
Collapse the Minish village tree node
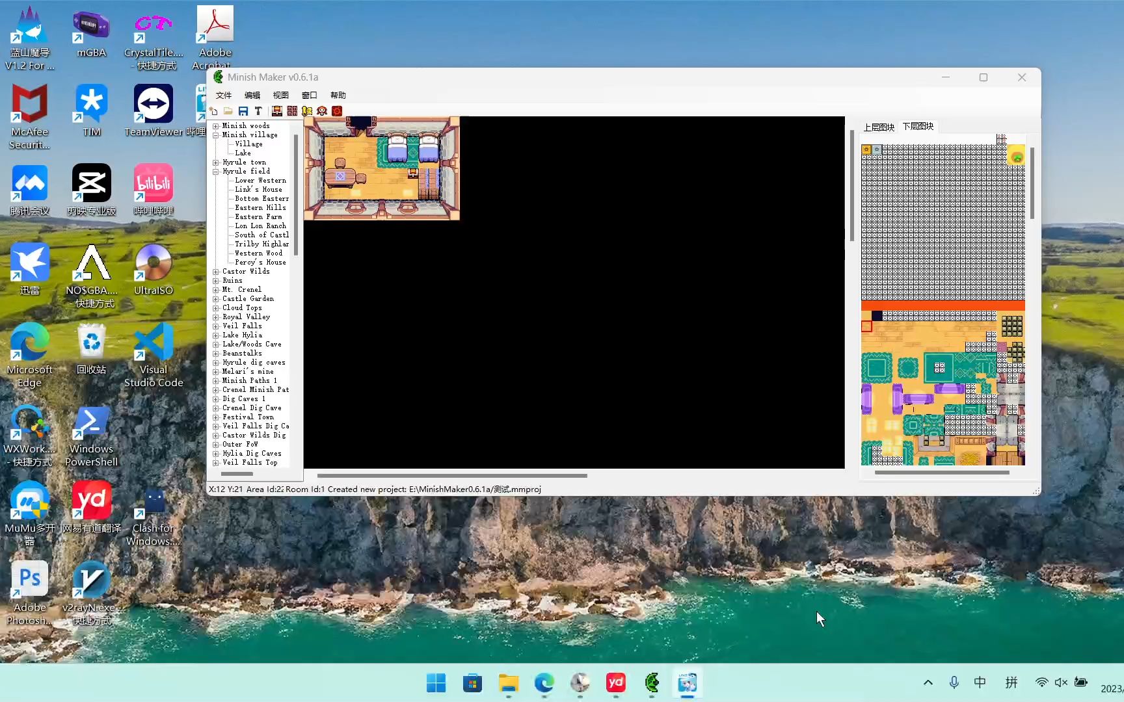(x=216, y=135)
